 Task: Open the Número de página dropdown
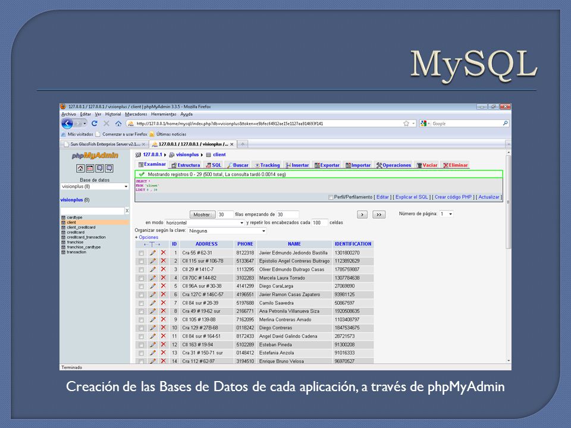447,214
